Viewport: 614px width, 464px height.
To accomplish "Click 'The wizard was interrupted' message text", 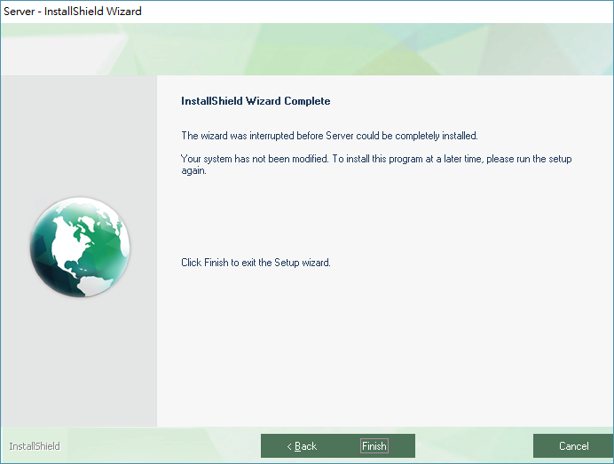I will (329, 136).
